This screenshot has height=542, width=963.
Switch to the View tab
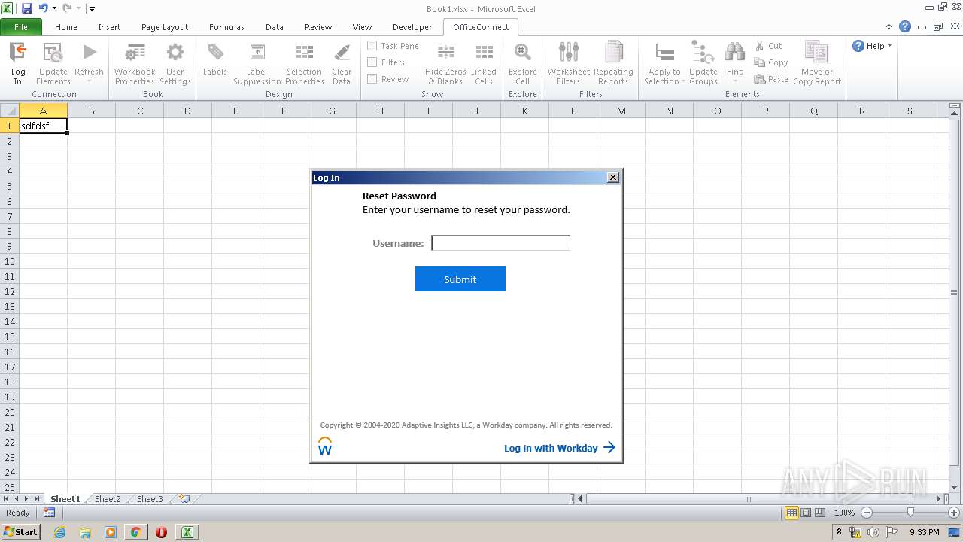[x=362, y=27]
